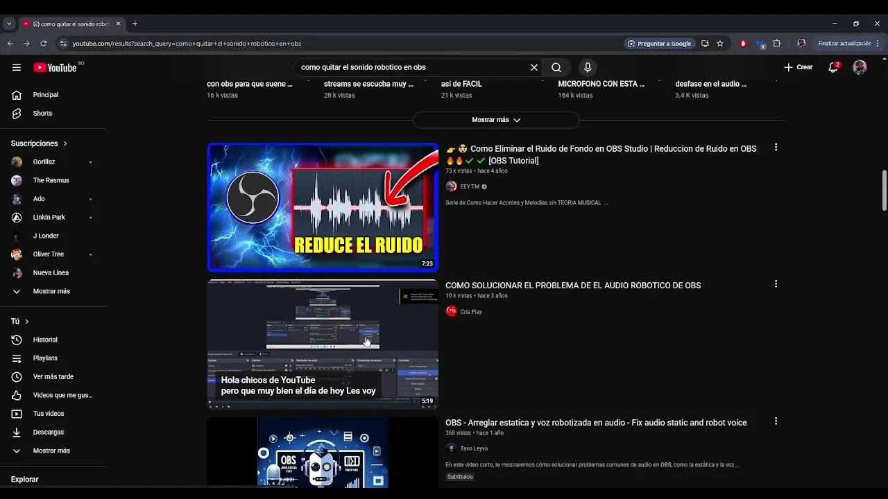Open Ver más tarde in sidebar
This screenshot has width=888, height=499.
53,376
